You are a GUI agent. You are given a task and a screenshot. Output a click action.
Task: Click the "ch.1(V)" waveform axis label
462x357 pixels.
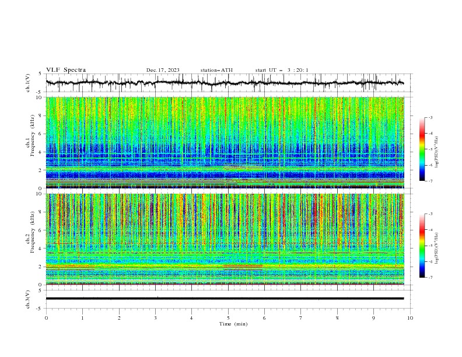pyautogui.click(x=28, y=83)
